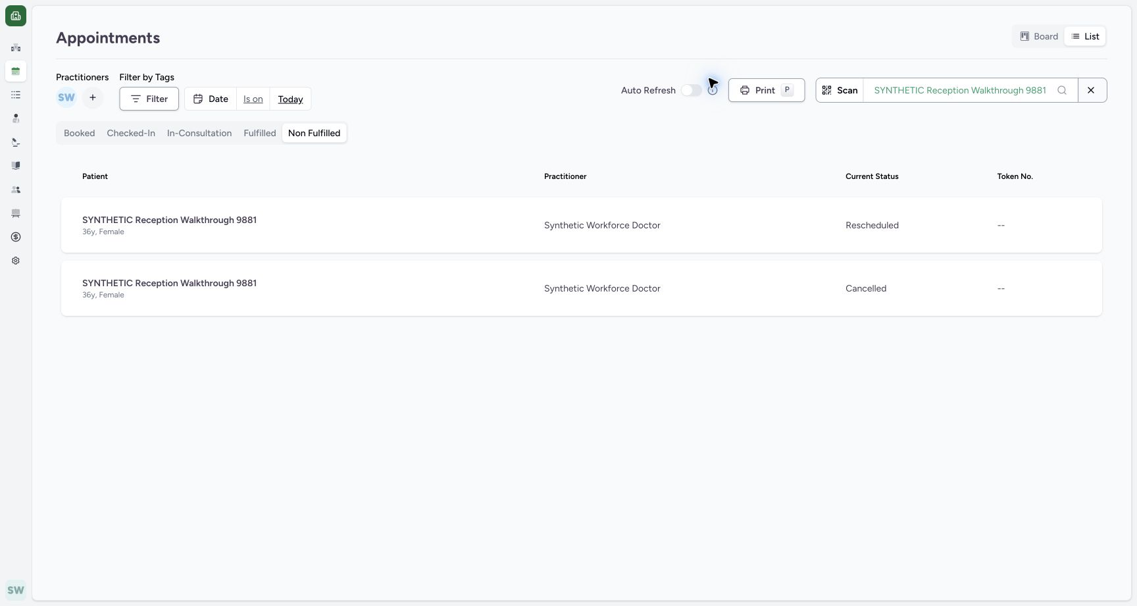Image resolution: width=1137 pixels, height=606 pixels.
Task: Open the list queue sidebar icon
Action: tap(16, 95)
